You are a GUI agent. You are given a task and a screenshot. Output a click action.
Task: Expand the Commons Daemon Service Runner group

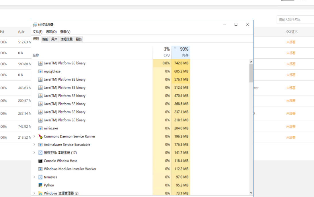[34, 136]
